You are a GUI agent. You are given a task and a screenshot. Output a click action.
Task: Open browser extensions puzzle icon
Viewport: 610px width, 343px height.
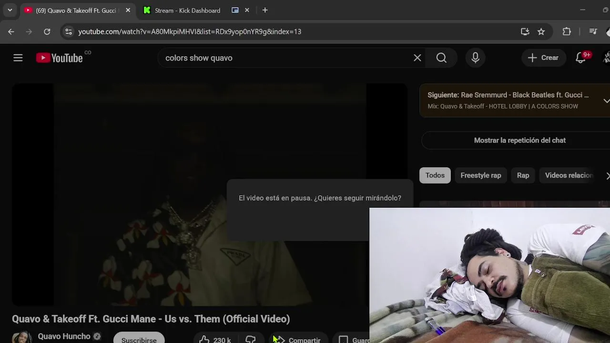[567, 31]
